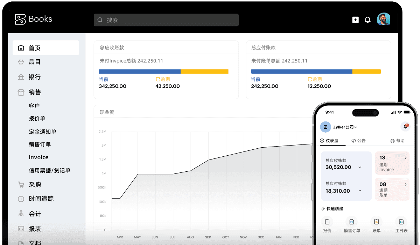The width and height of the screenshot is (420, 245).
Task: Tap the 账单 quick create icon
Action: (376, 222)
